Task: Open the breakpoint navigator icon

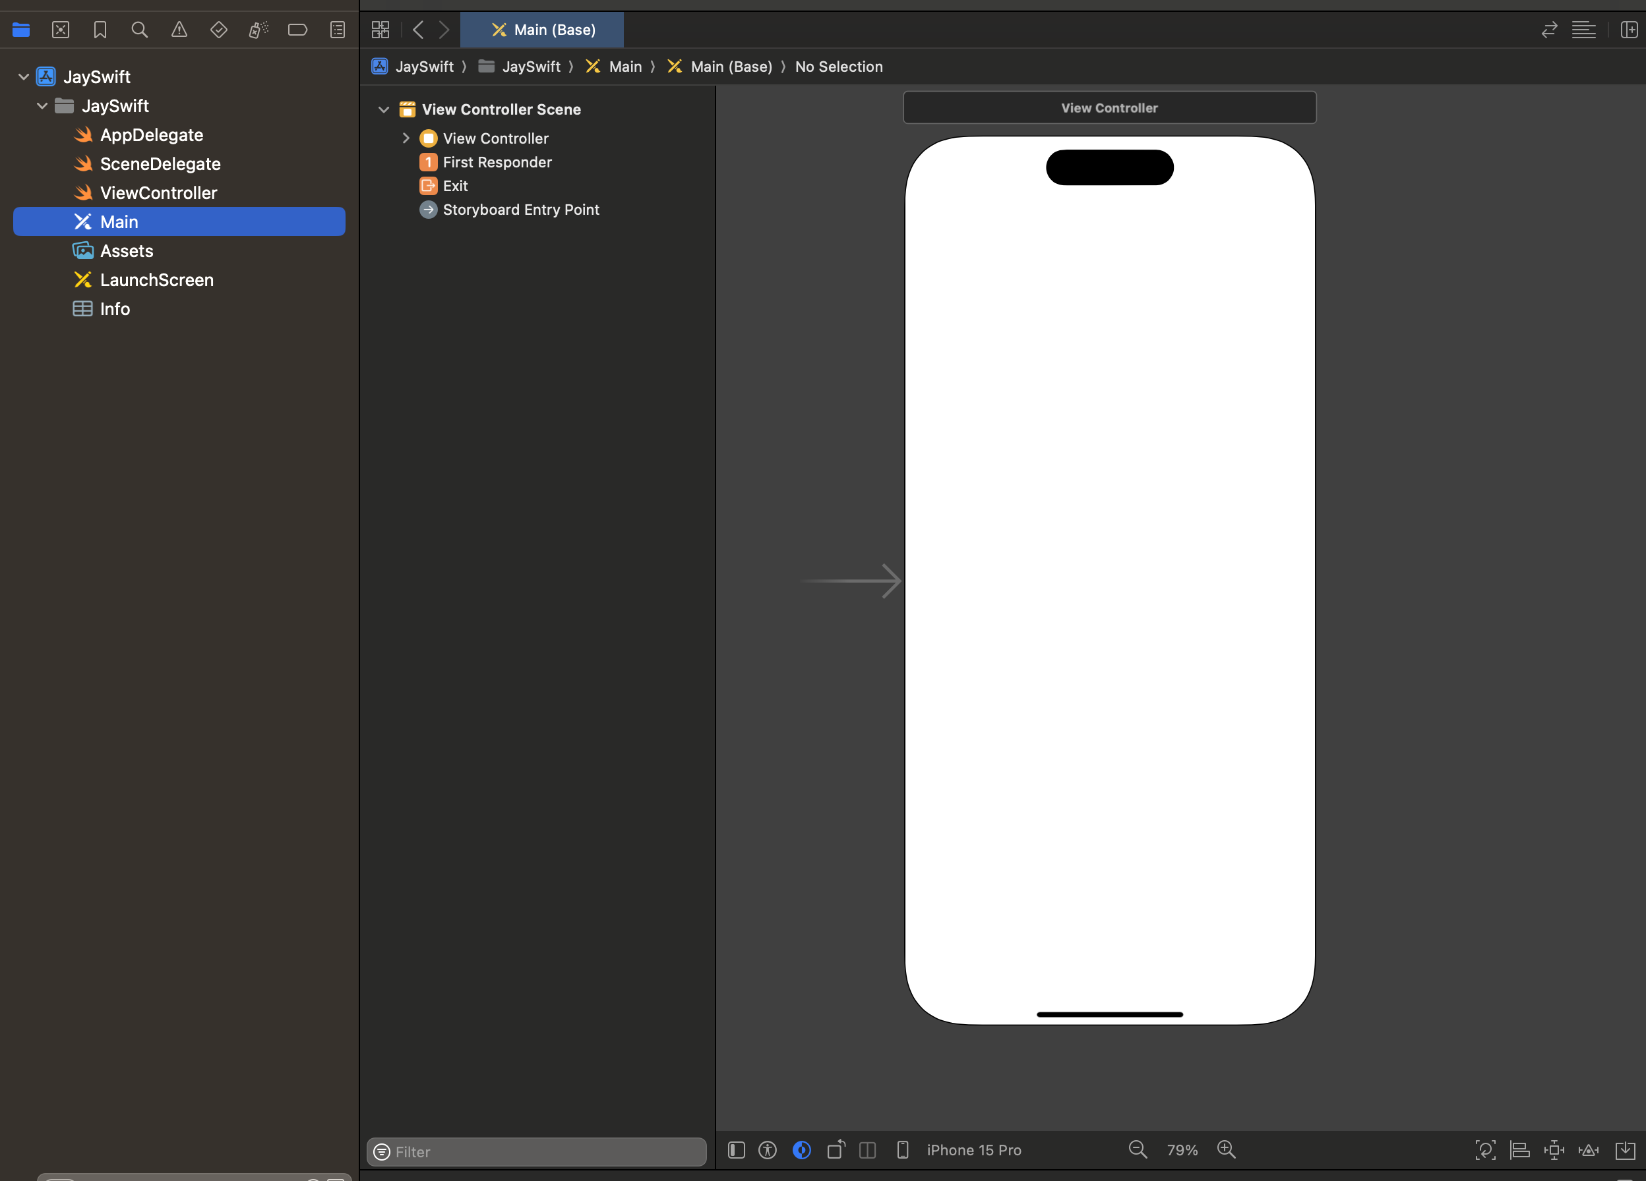Action: [x=297, y=30]
